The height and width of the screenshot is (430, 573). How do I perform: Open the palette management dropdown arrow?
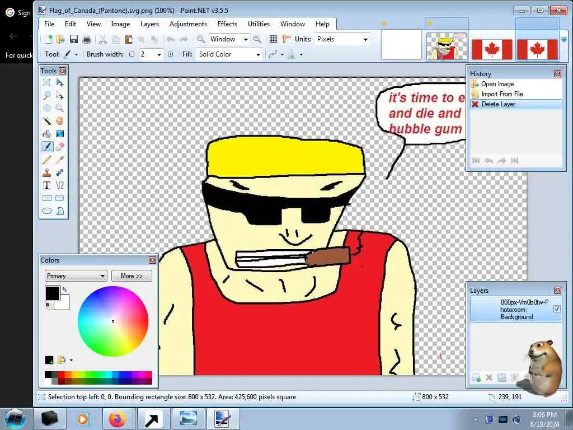point(71,360)
